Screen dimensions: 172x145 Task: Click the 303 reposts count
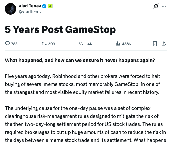pyautogui.click(x=51, y=44)
